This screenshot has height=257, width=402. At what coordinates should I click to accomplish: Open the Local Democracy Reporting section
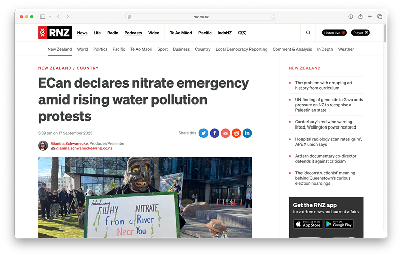[241, 49]
